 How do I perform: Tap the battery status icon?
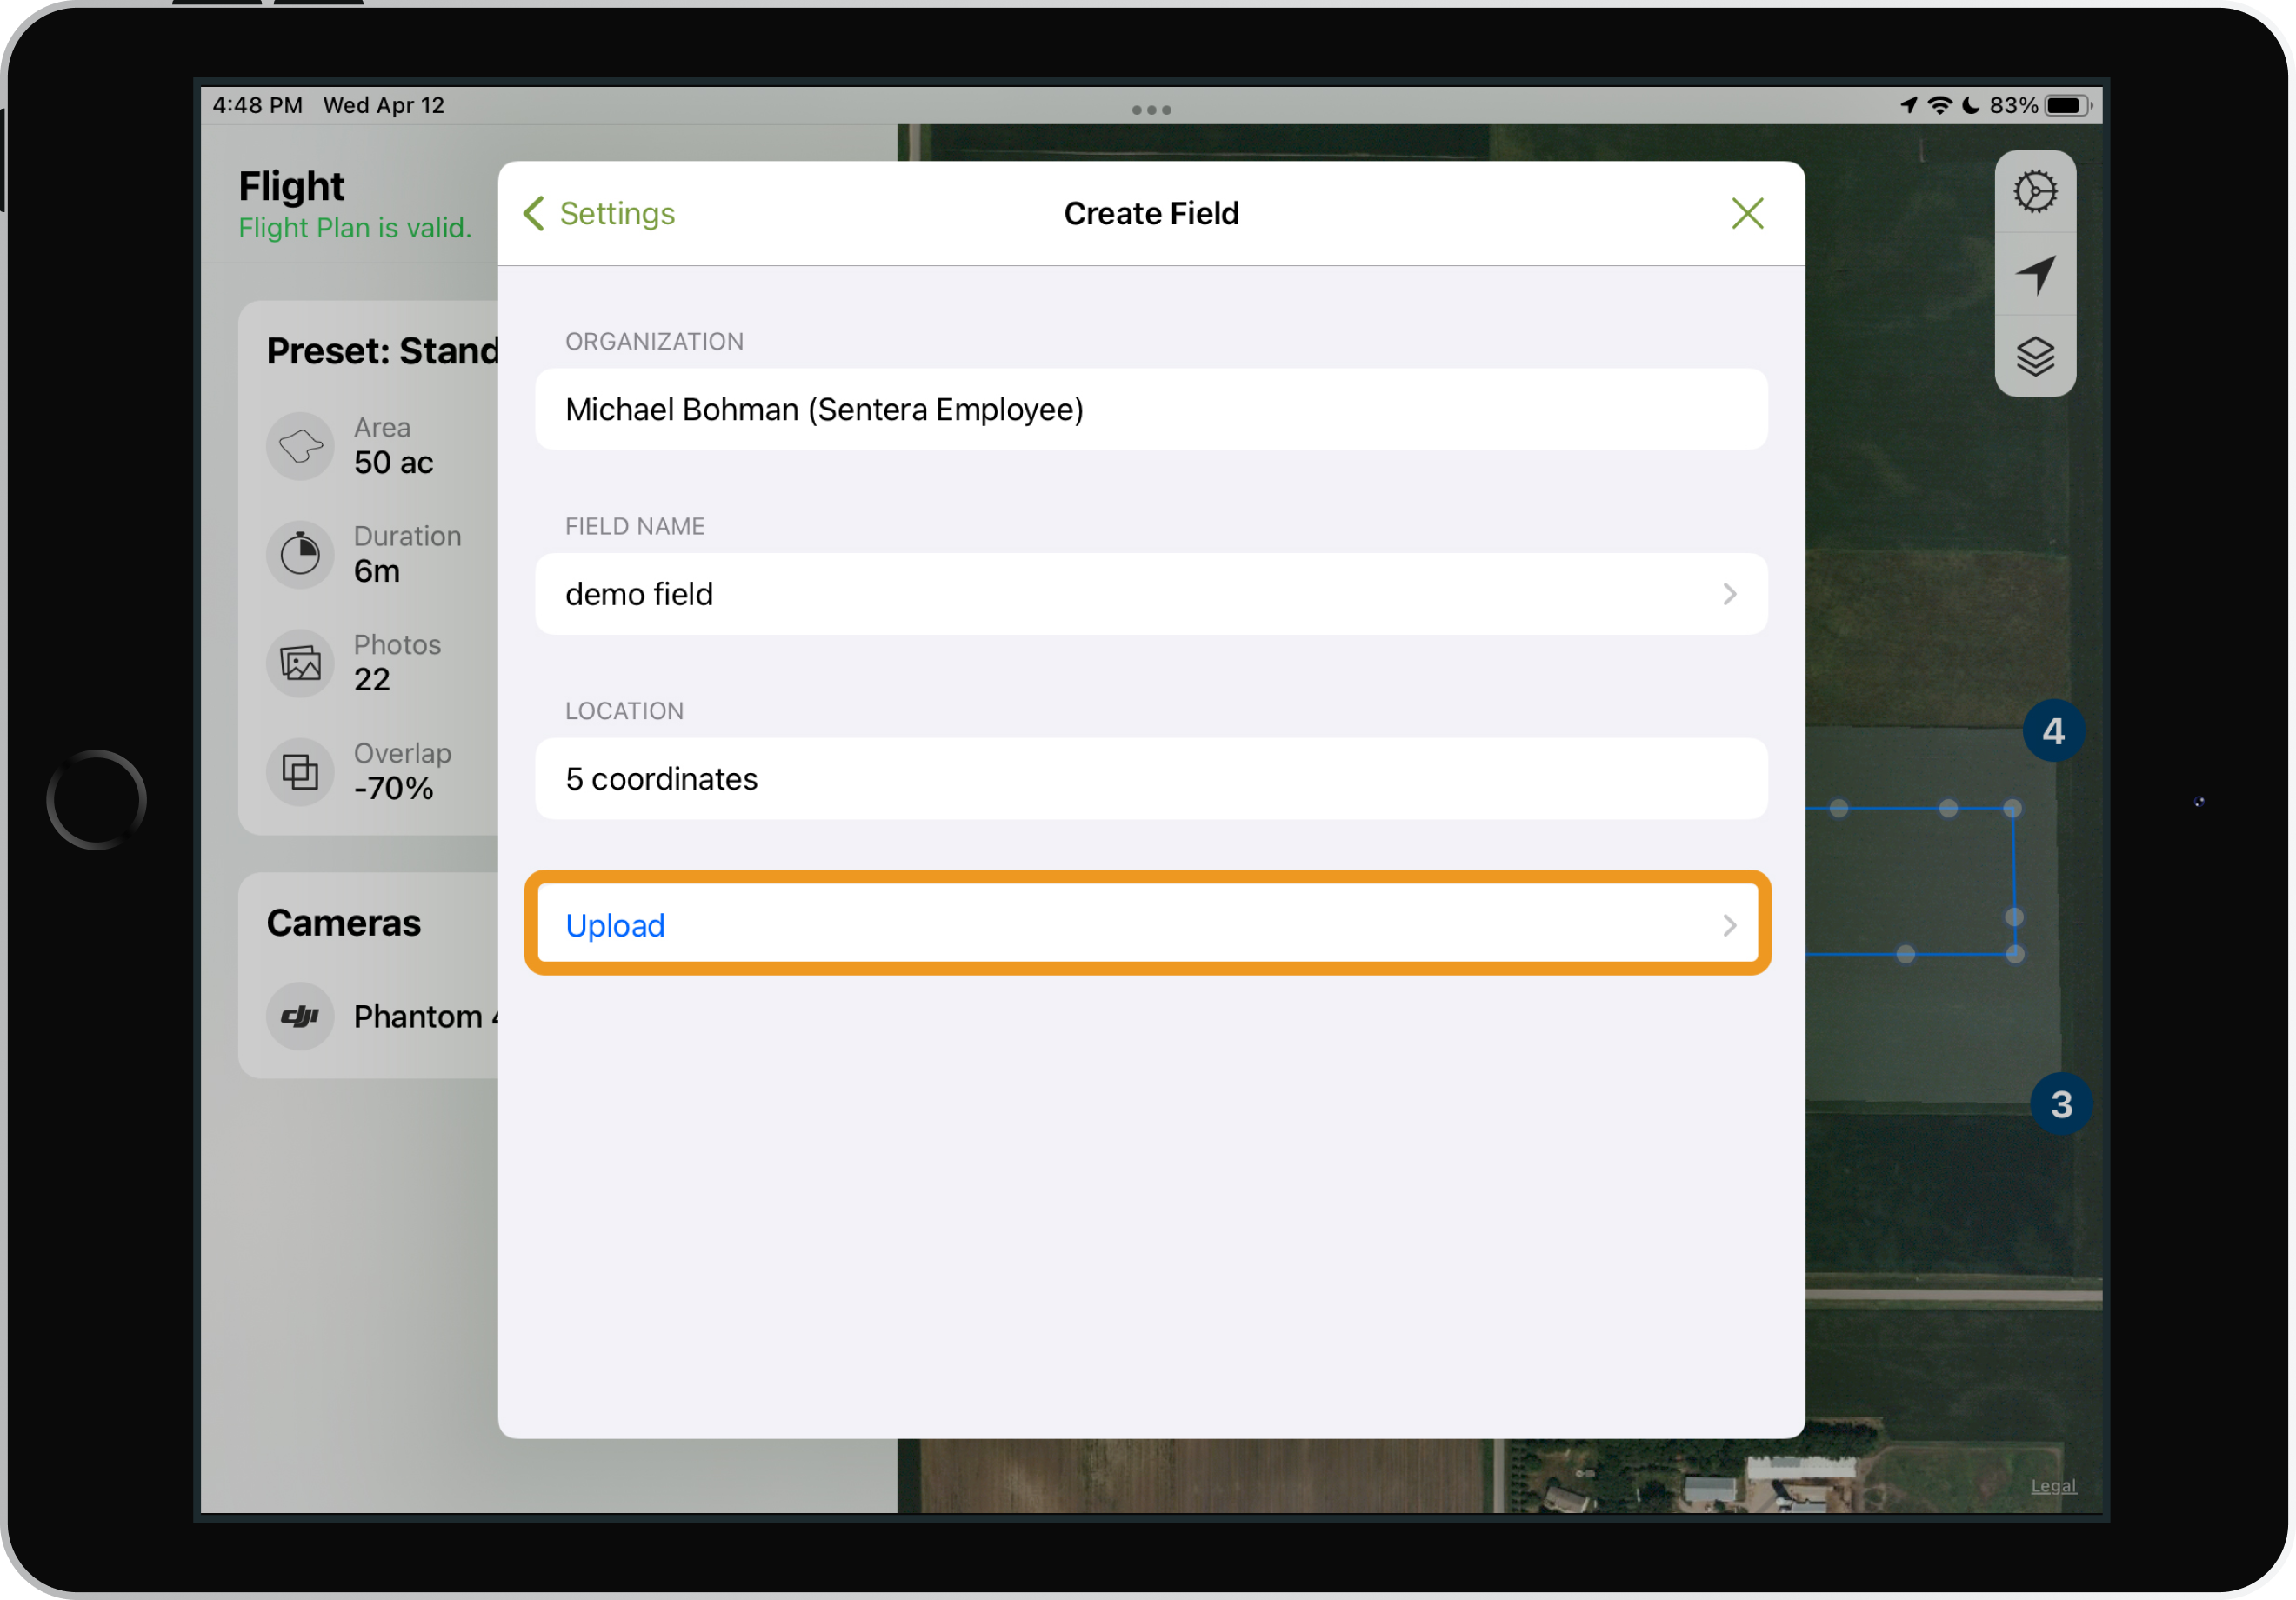pyautogui.click(x=2068, y=105)
